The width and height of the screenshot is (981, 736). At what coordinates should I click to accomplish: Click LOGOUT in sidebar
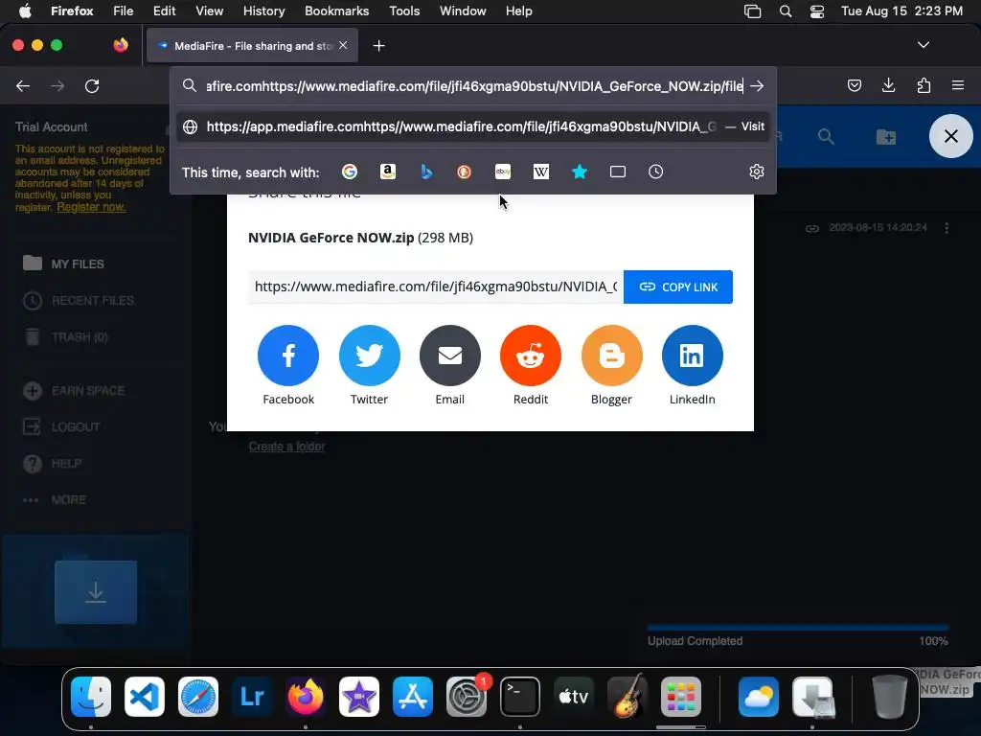[61, 426]
